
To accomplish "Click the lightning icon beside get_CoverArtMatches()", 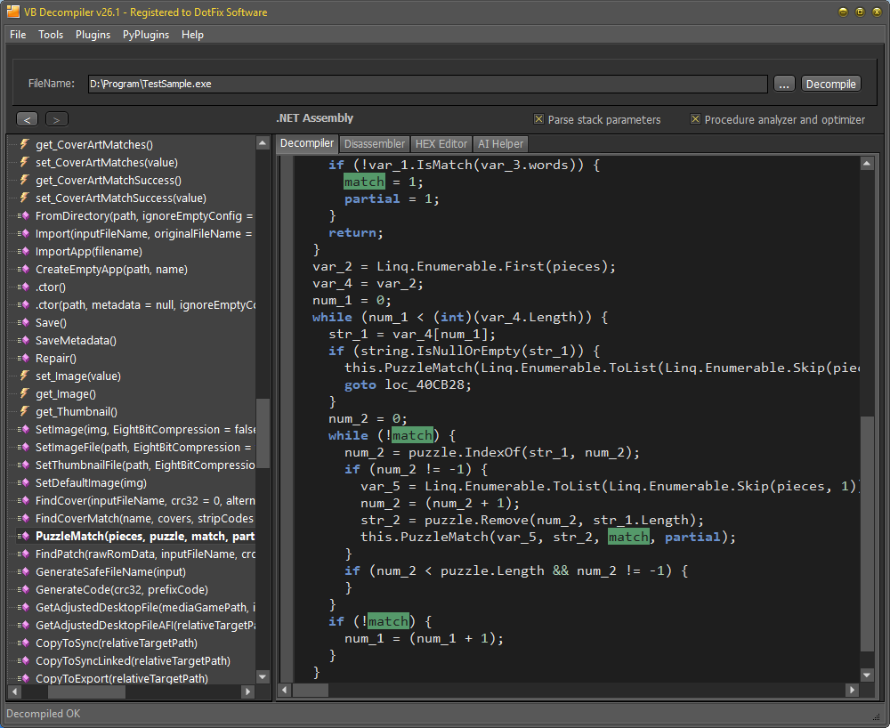I will 24,144.
